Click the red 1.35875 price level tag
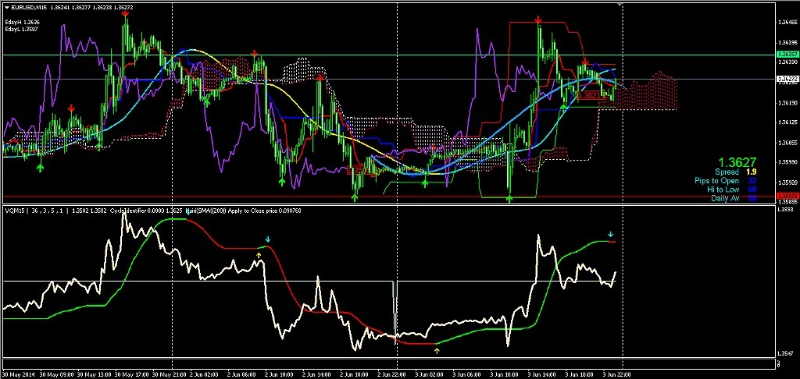Screen dimensions: 800x379 786,196
